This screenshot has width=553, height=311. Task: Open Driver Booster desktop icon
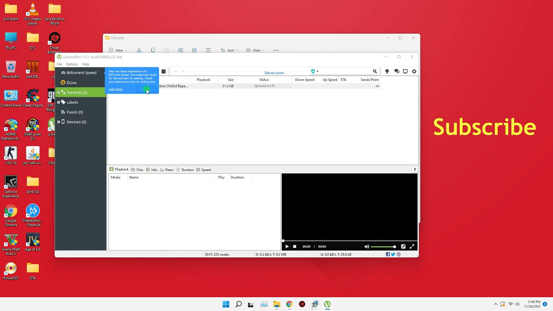pyautogui.click(x=54, y=43)
